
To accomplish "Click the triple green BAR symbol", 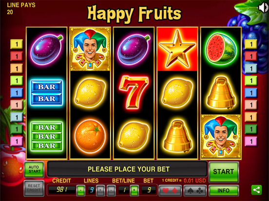I will click(x=46, y=136).
